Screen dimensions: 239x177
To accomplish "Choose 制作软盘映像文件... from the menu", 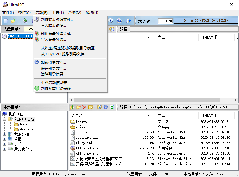I will [x=70, y=20].
